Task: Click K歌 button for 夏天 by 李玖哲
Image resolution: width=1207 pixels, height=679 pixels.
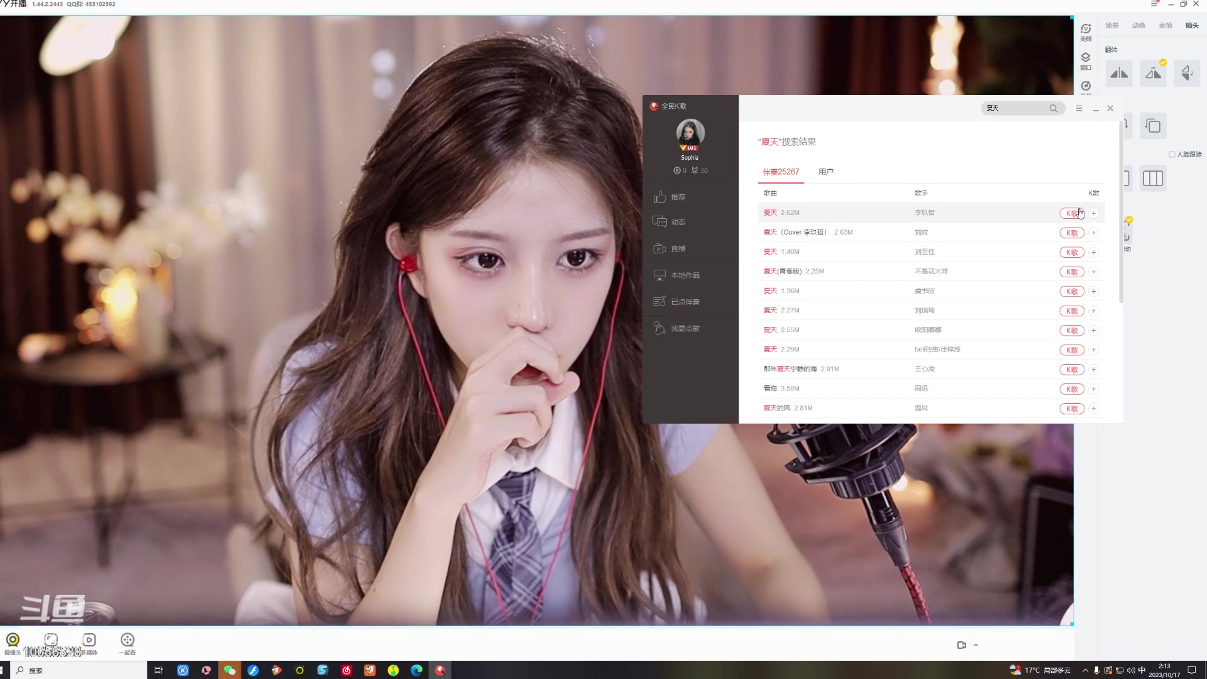Action: pyautogui.click(x=1072, y=214)
